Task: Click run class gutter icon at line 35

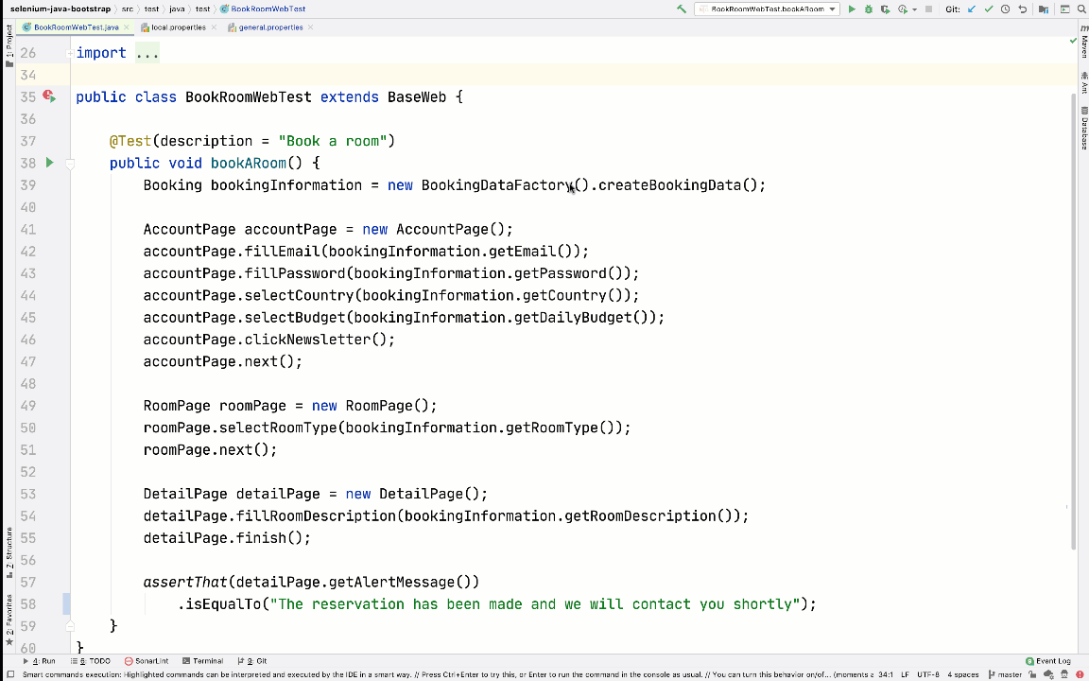Action: 48,96
